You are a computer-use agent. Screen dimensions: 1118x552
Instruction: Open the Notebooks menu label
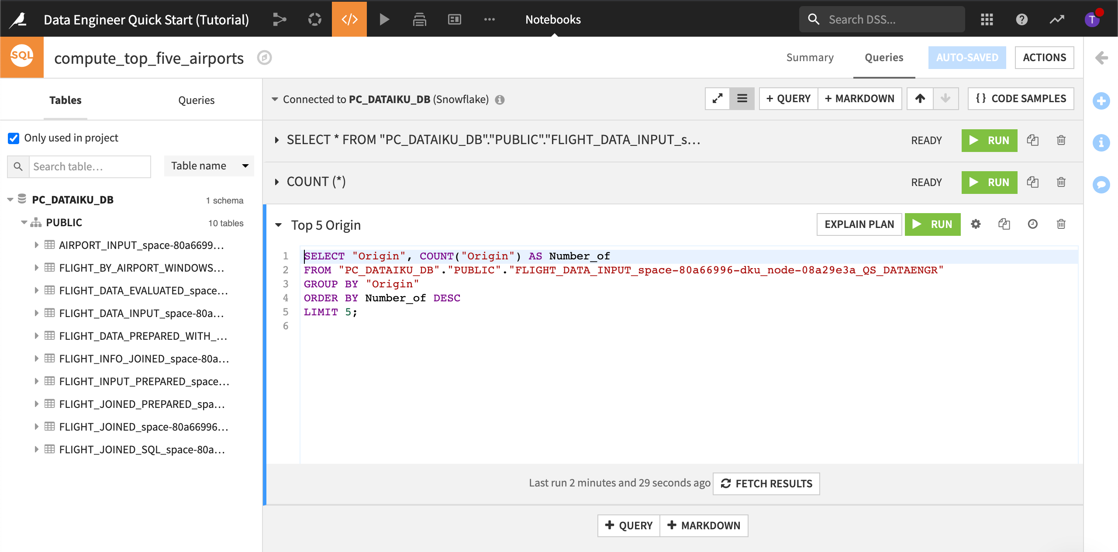click(553, 19)
